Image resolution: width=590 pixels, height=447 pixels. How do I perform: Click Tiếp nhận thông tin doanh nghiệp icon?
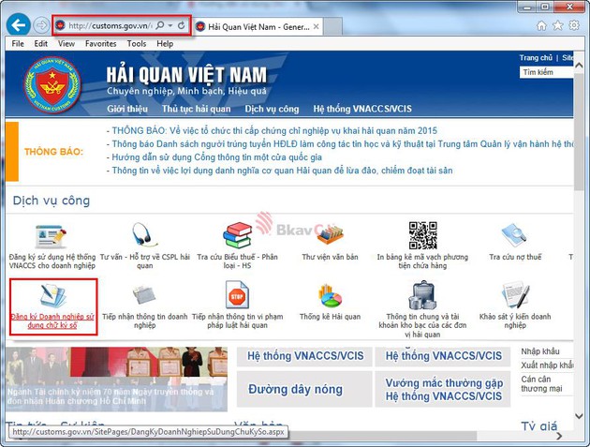tap(144, 295)
